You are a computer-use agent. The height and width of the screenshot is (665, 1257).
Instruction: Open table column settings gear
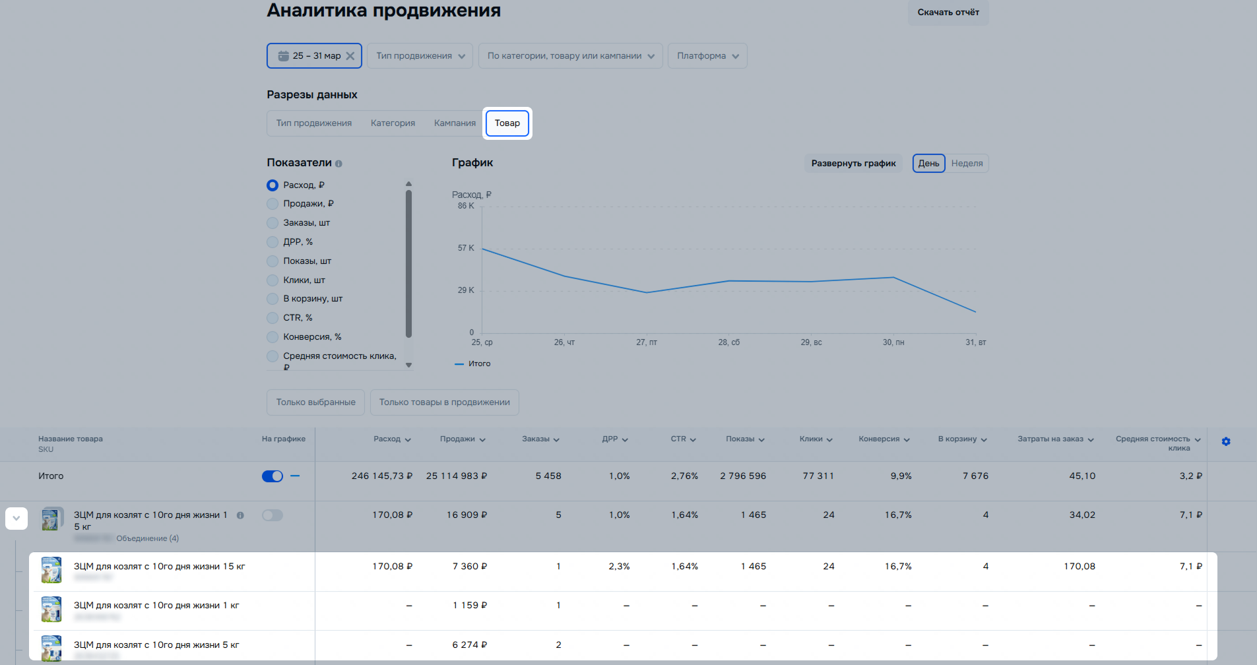click(x=1226, y=441)
